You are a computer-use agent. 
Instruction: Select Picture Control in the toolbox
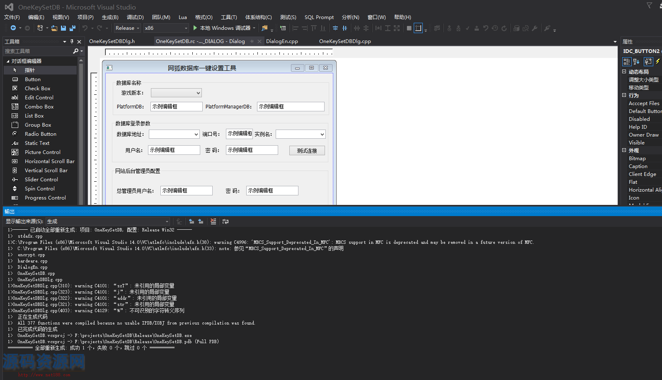coord(42,152)
